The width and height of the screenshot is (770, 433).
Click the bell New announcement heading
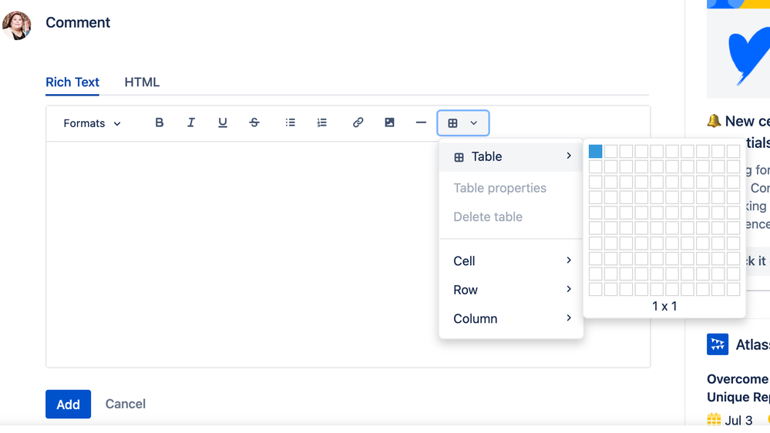click(738, 132)
